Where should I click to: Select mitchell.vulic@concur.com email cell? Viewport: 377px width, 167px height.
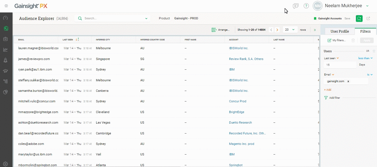point(37,101)
